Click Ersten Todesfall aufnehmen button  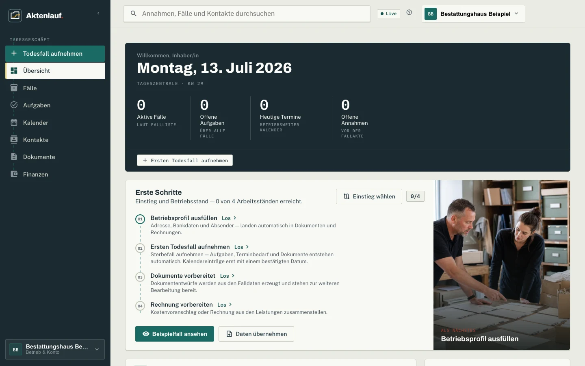[x=185, y=160]
